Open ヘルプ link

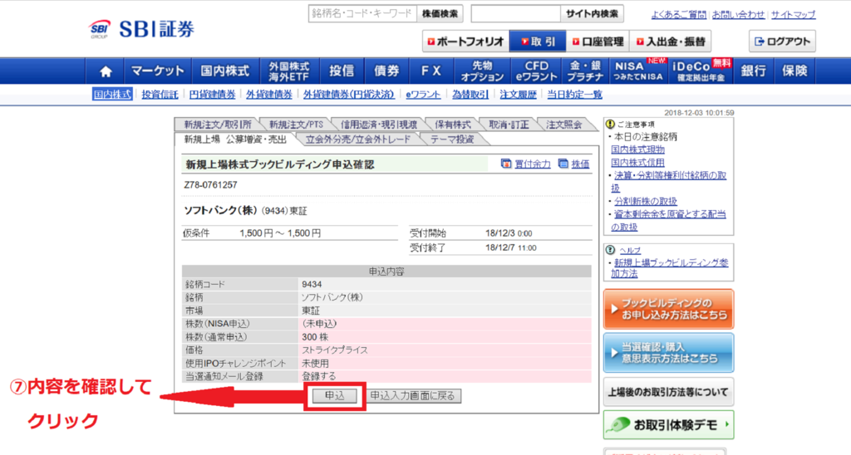pos(630,251)
